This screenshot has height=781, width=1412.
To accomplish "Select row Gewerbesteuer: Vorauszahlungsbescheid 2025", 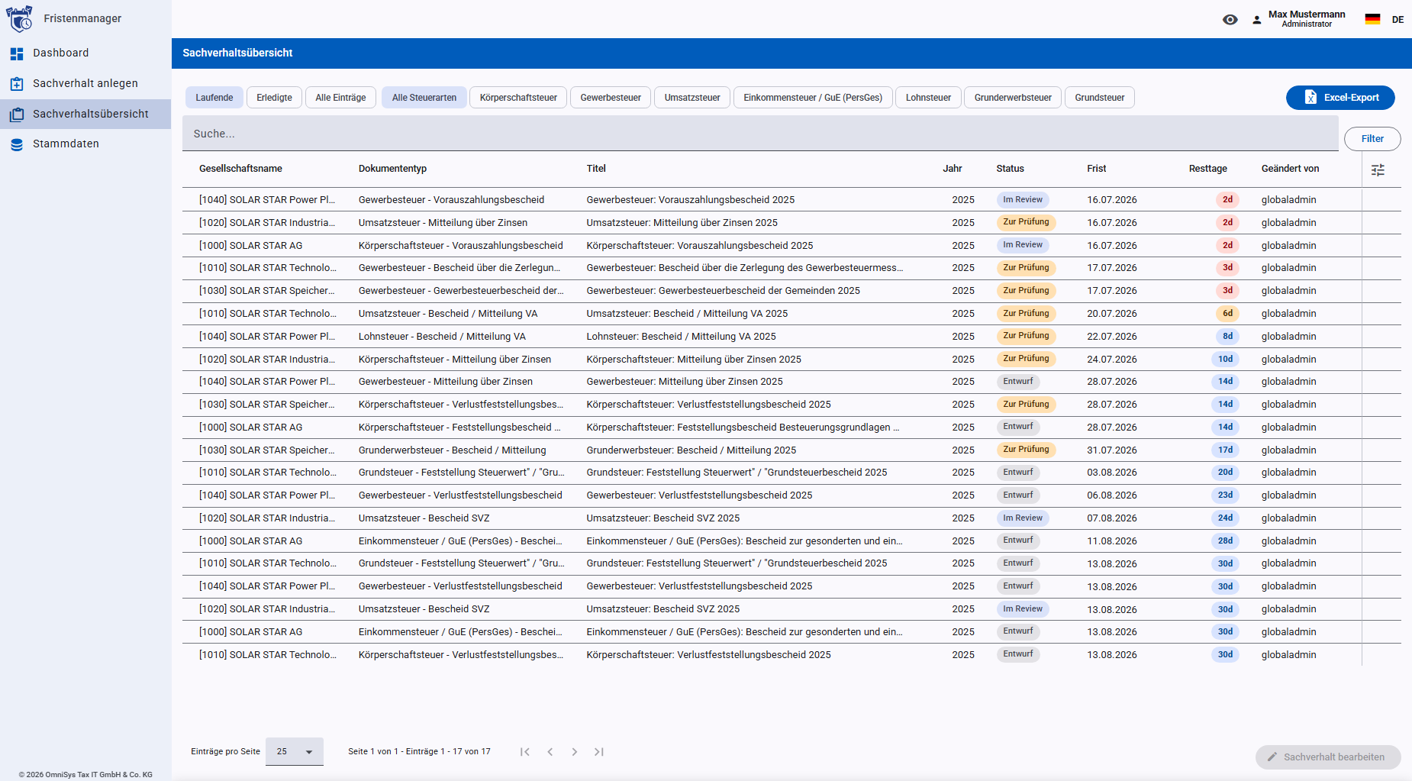I will coord(791,200).
